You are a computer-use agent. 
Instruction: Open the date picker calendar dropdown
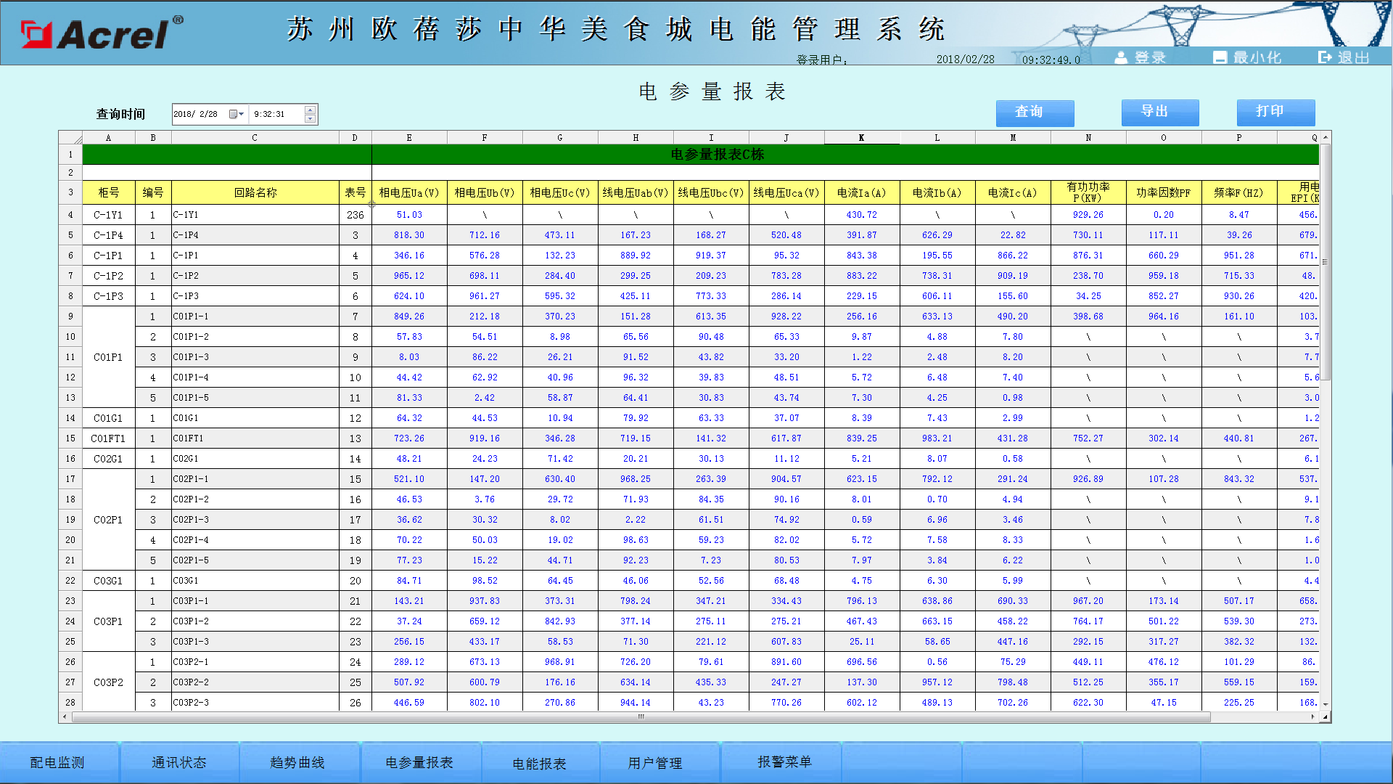[237, 114]
